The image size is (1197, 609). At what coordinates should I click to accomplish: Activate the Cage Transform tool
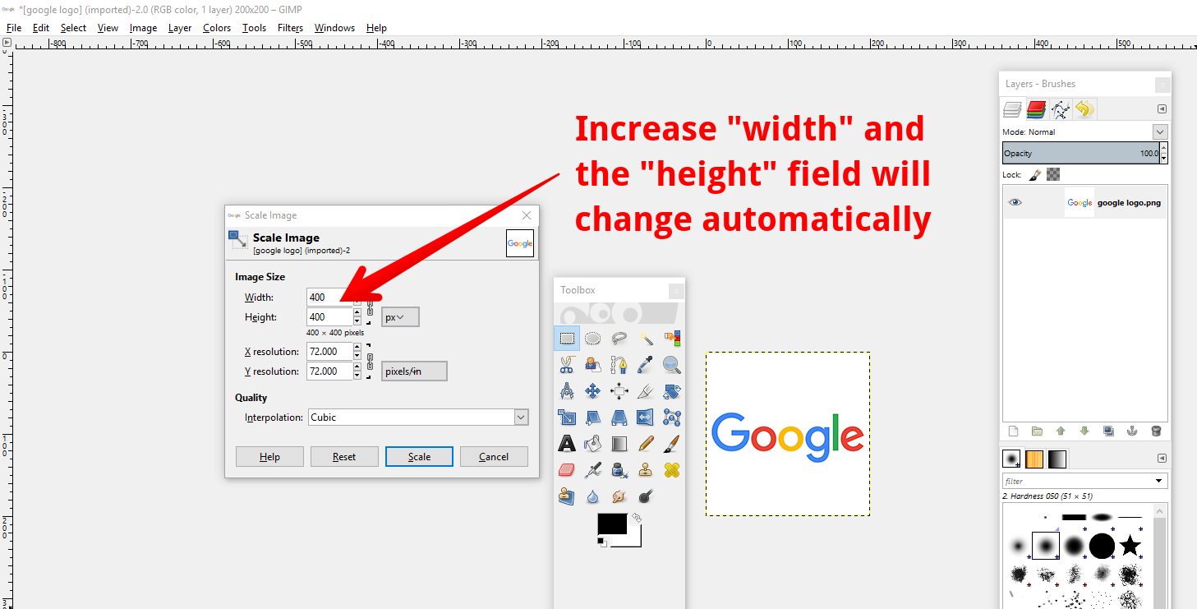pos(672,418)
